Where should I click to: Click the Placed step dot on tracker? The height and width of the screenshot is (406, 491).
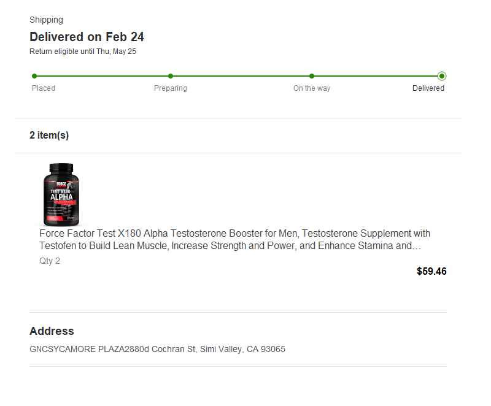click(34, 76)
